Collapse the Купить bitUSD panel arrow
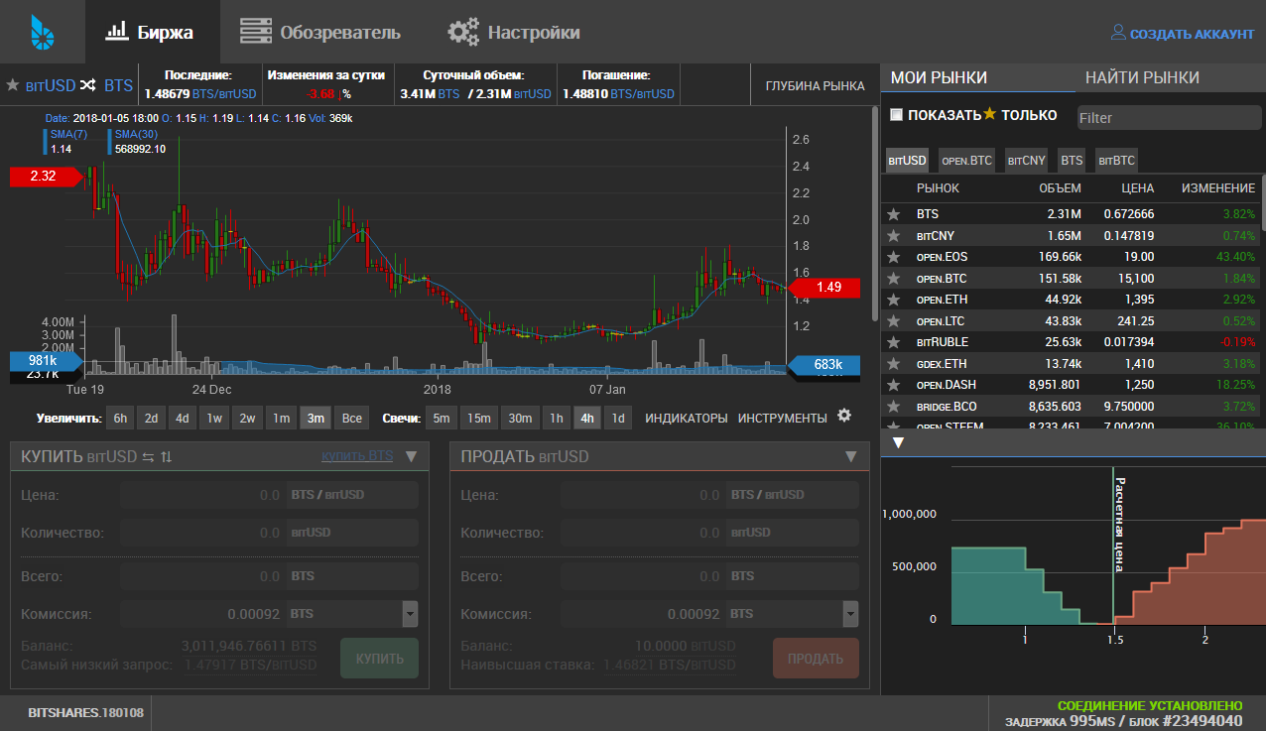Viewport: 1266px width, 731px height. 411,456
